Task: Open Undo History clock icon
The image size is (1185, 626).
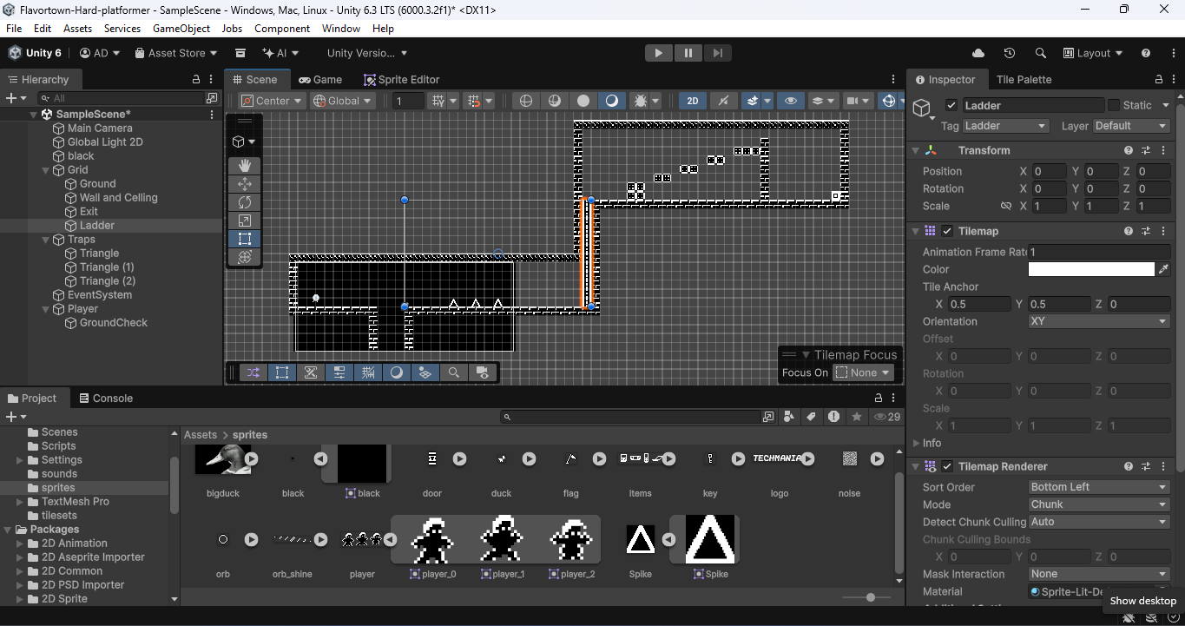Action: [1009, 53]
